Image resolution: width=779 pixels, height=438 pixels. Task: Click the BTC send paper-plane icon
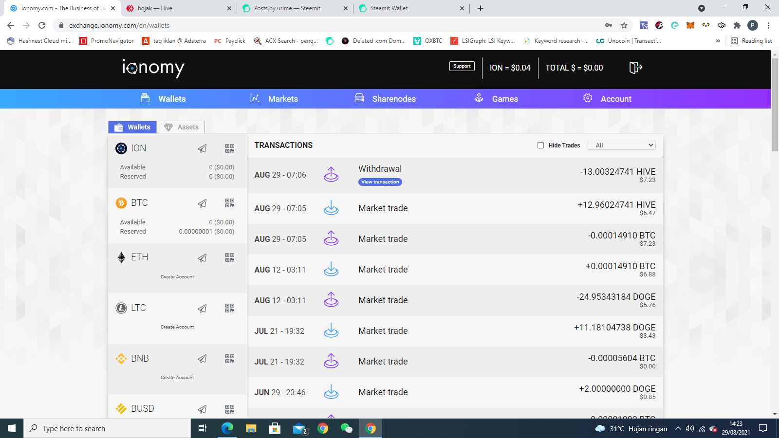[202, 203]
